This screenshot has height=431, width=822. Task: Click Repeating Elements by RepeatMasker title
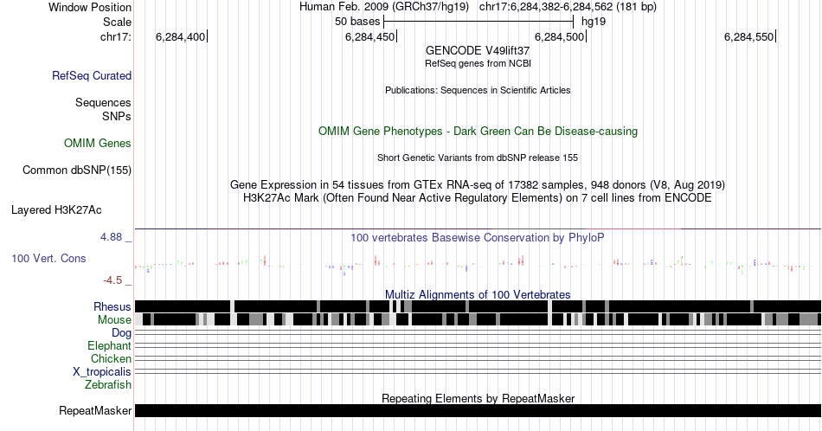point(478,398)
